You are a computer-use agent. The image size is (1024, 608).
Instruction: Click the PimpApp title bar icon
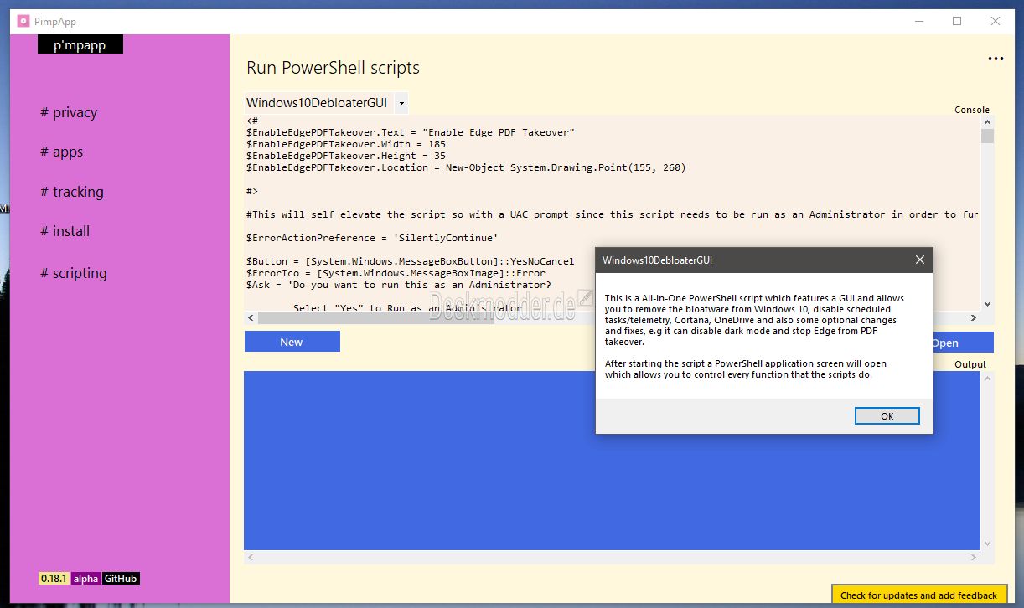(23, 22)
